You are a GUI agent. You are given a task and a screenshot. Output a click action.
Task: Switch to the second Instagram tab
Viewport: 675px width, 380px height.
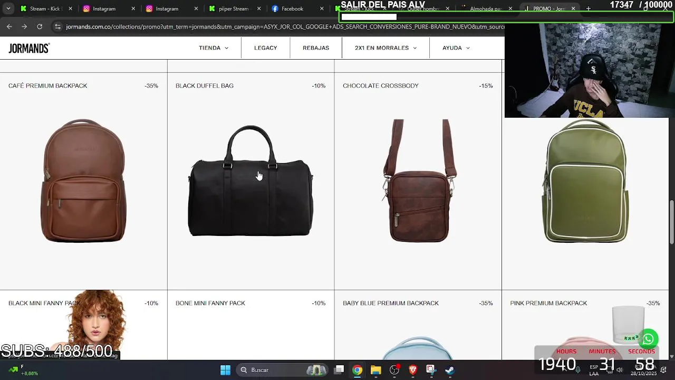point(167,8)
